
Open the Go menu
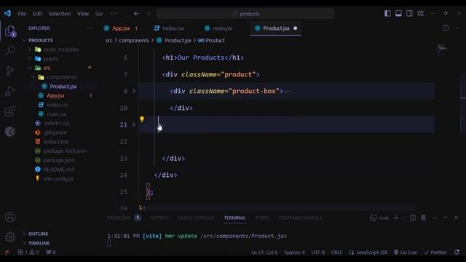point(99,14)
